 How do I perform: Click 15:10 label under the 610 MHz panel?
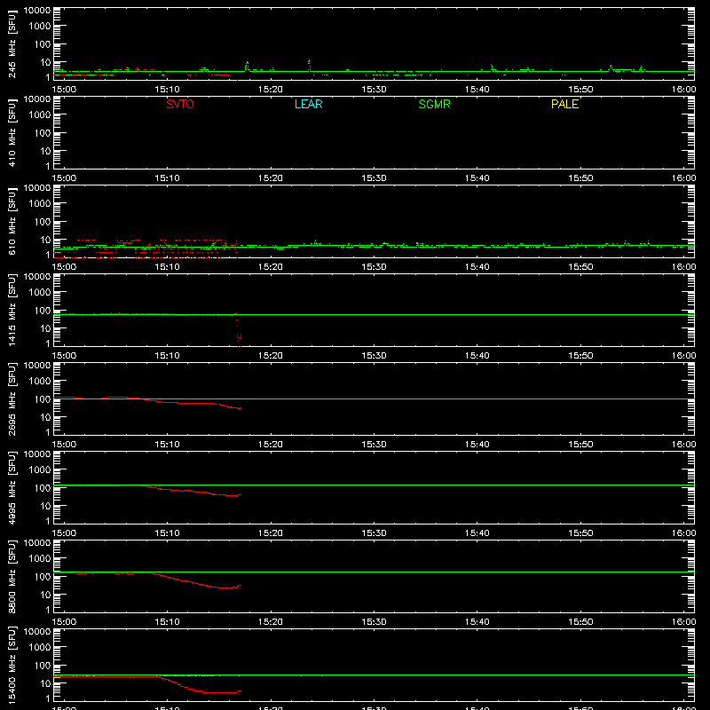tap(167, 267)
